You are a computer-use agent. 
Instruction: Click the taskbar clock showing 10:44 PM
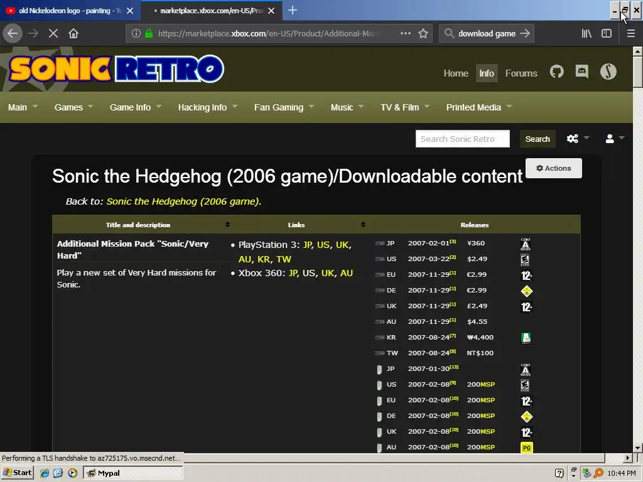pyautogui.click(x=622, y=473)
